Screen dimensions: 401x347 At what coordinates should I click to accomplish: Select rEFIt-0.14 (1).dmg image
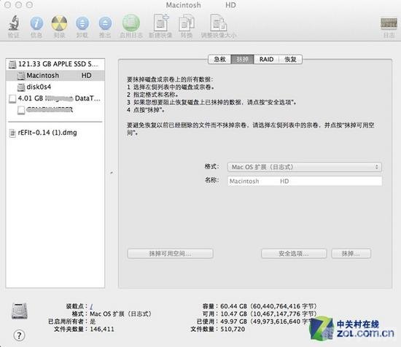tap(55, 133)
